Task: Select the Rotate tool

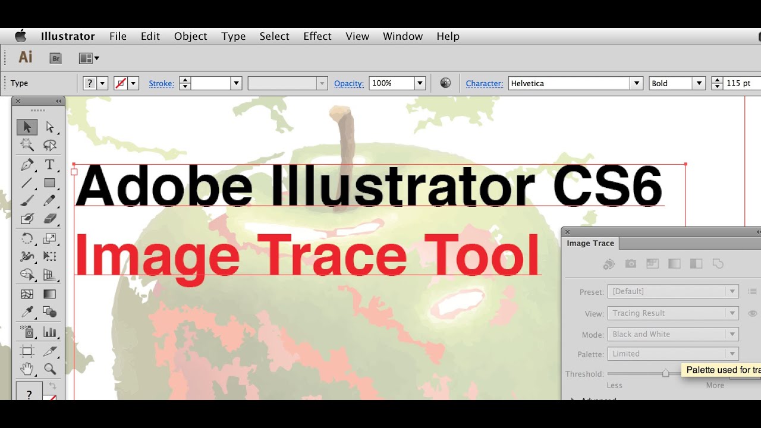Action: tap(27, 239)
